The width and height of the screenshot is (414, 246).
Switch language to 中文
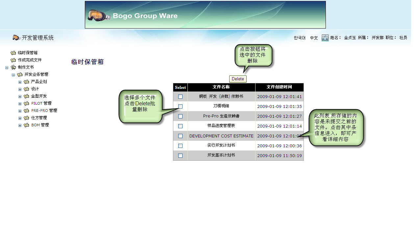[x=314, y=38]
